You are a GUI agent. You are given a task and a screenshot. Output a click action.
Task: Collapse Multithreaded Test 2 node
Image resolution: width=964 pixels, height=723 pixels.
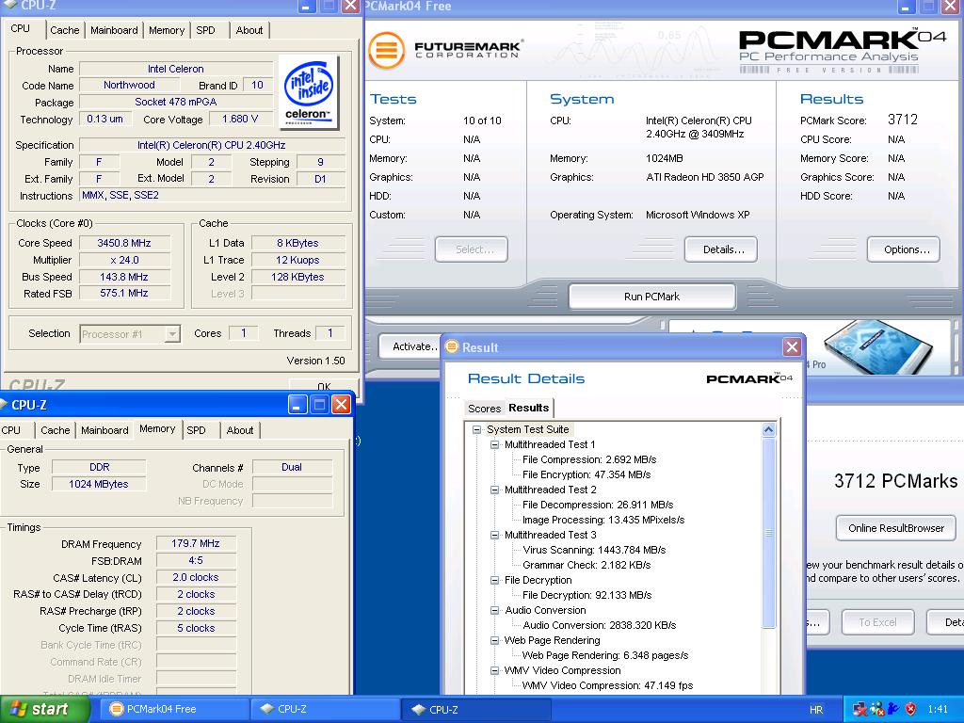494,490
